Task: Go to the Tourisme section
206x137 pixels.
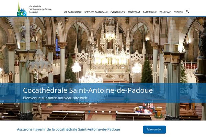Action: coord(165,12)
